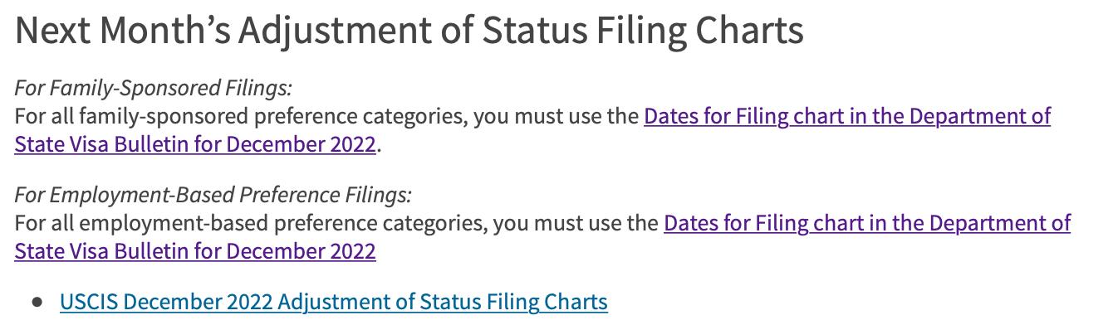Click the text For all family-sponsored preference categories
The width and height of the screenshot is (1113, 325).
click(241, 116)
